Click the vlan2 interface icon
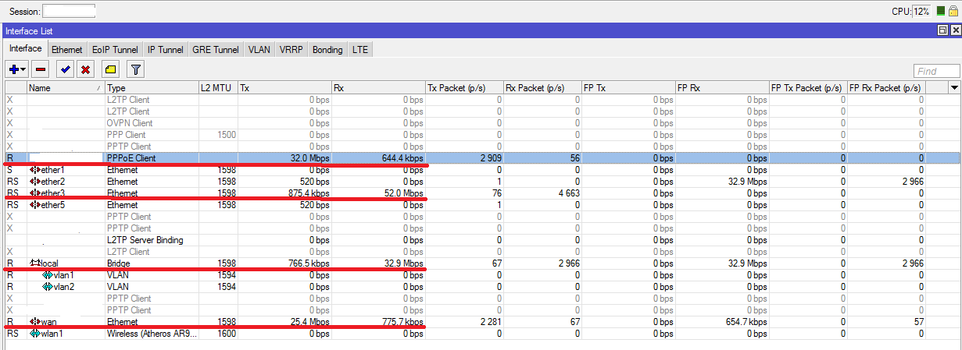Screen dimensions: 962x350 (47, 287)
